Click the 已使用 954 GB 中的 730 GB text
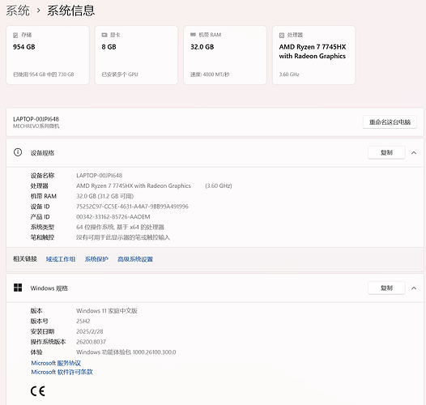Viewport: 426px width, 405px height. [x=44, y=75]
